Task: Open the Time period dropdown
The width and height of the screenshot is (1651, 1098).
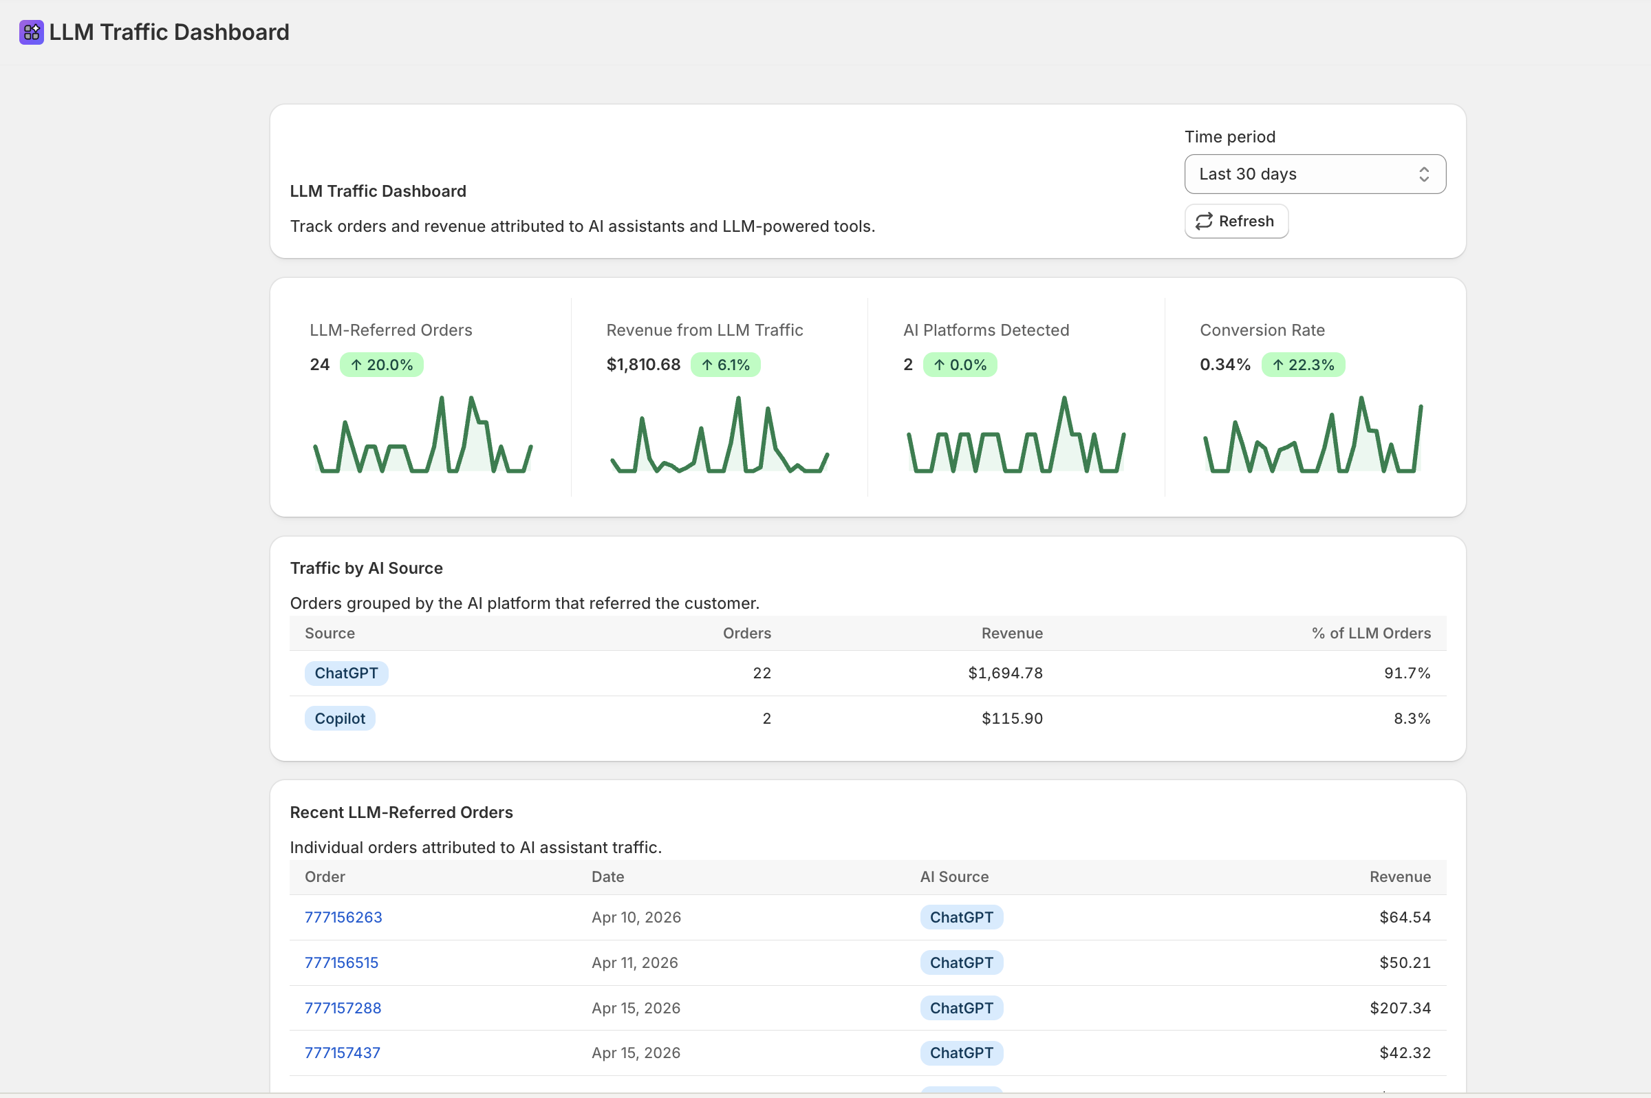Action: click(x=1315, y=173)
